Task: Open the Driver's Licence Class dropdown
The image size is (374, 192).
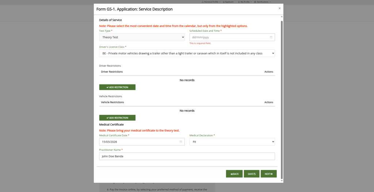Action: point(187,53)
